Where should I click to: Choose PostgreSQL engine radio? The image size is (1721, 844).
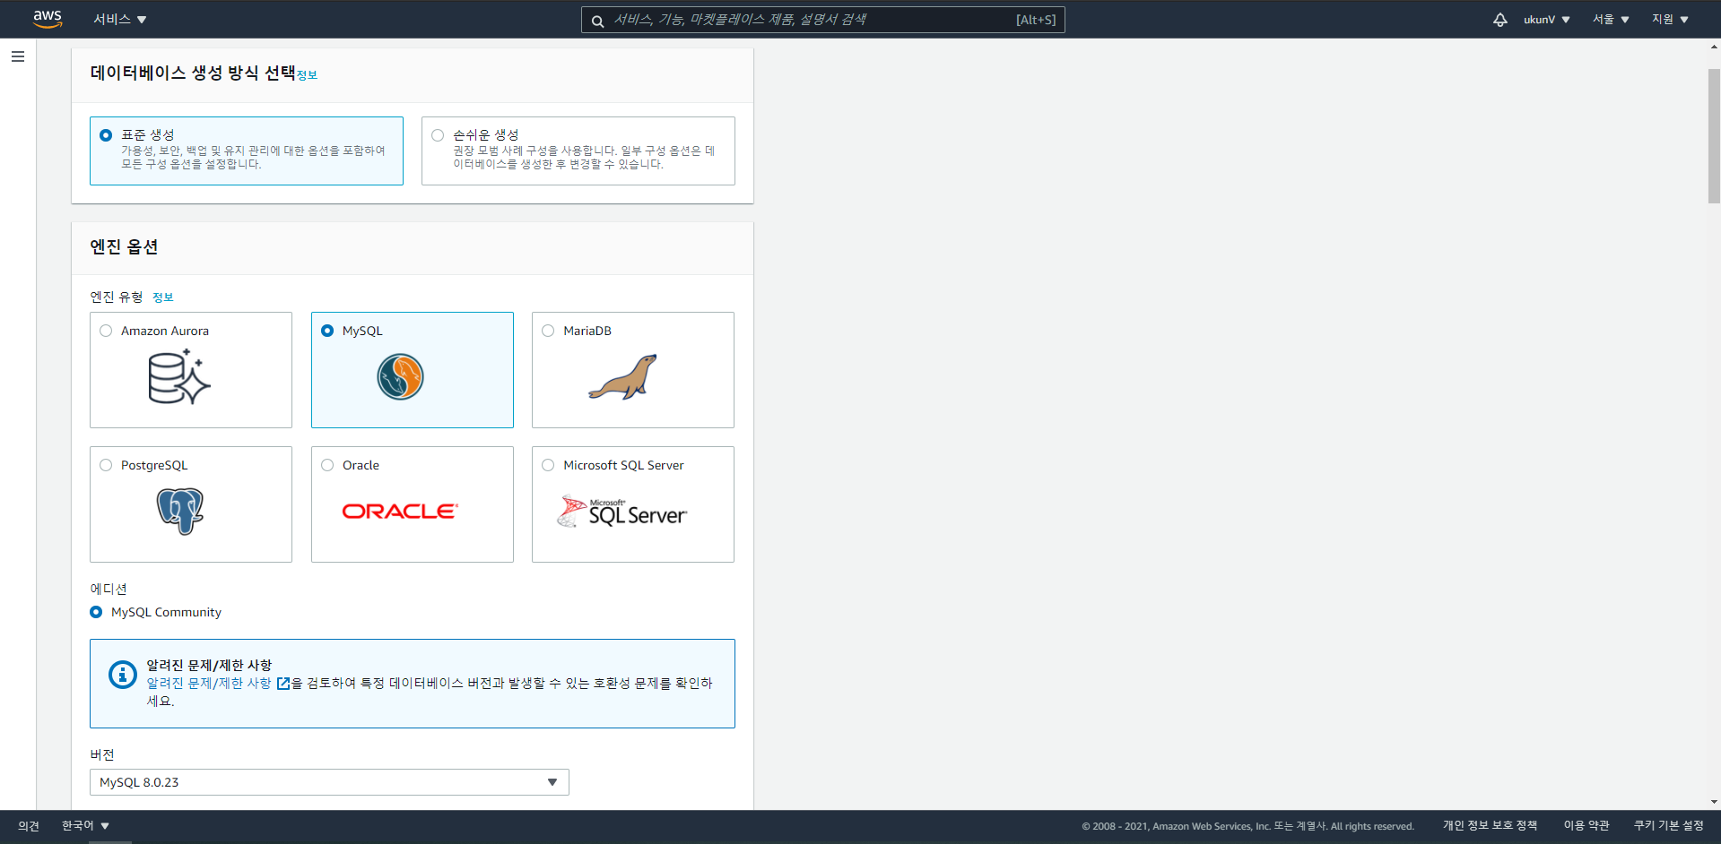[106, 465]
